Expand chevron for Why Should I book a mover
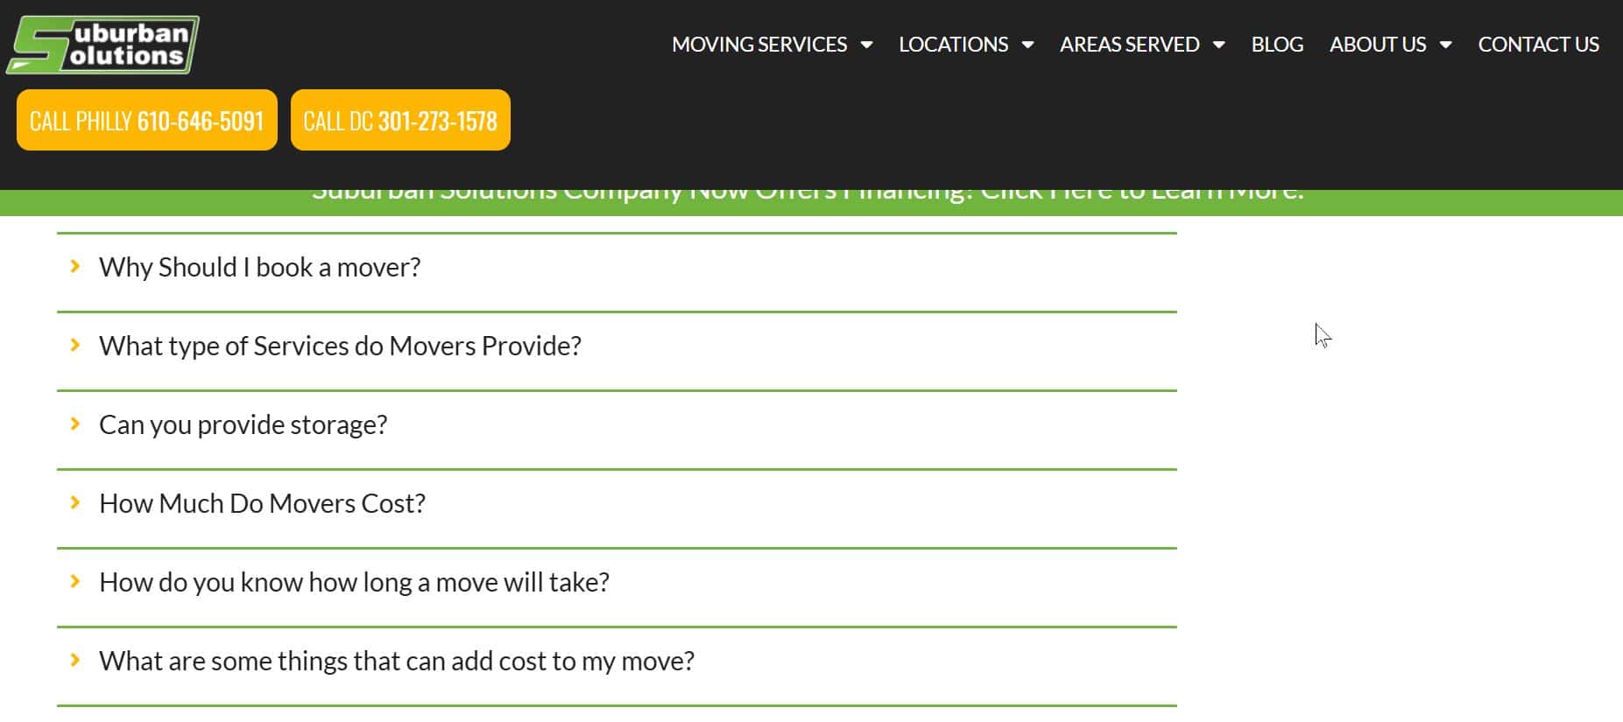The image size is (1623, 722). 75,266
